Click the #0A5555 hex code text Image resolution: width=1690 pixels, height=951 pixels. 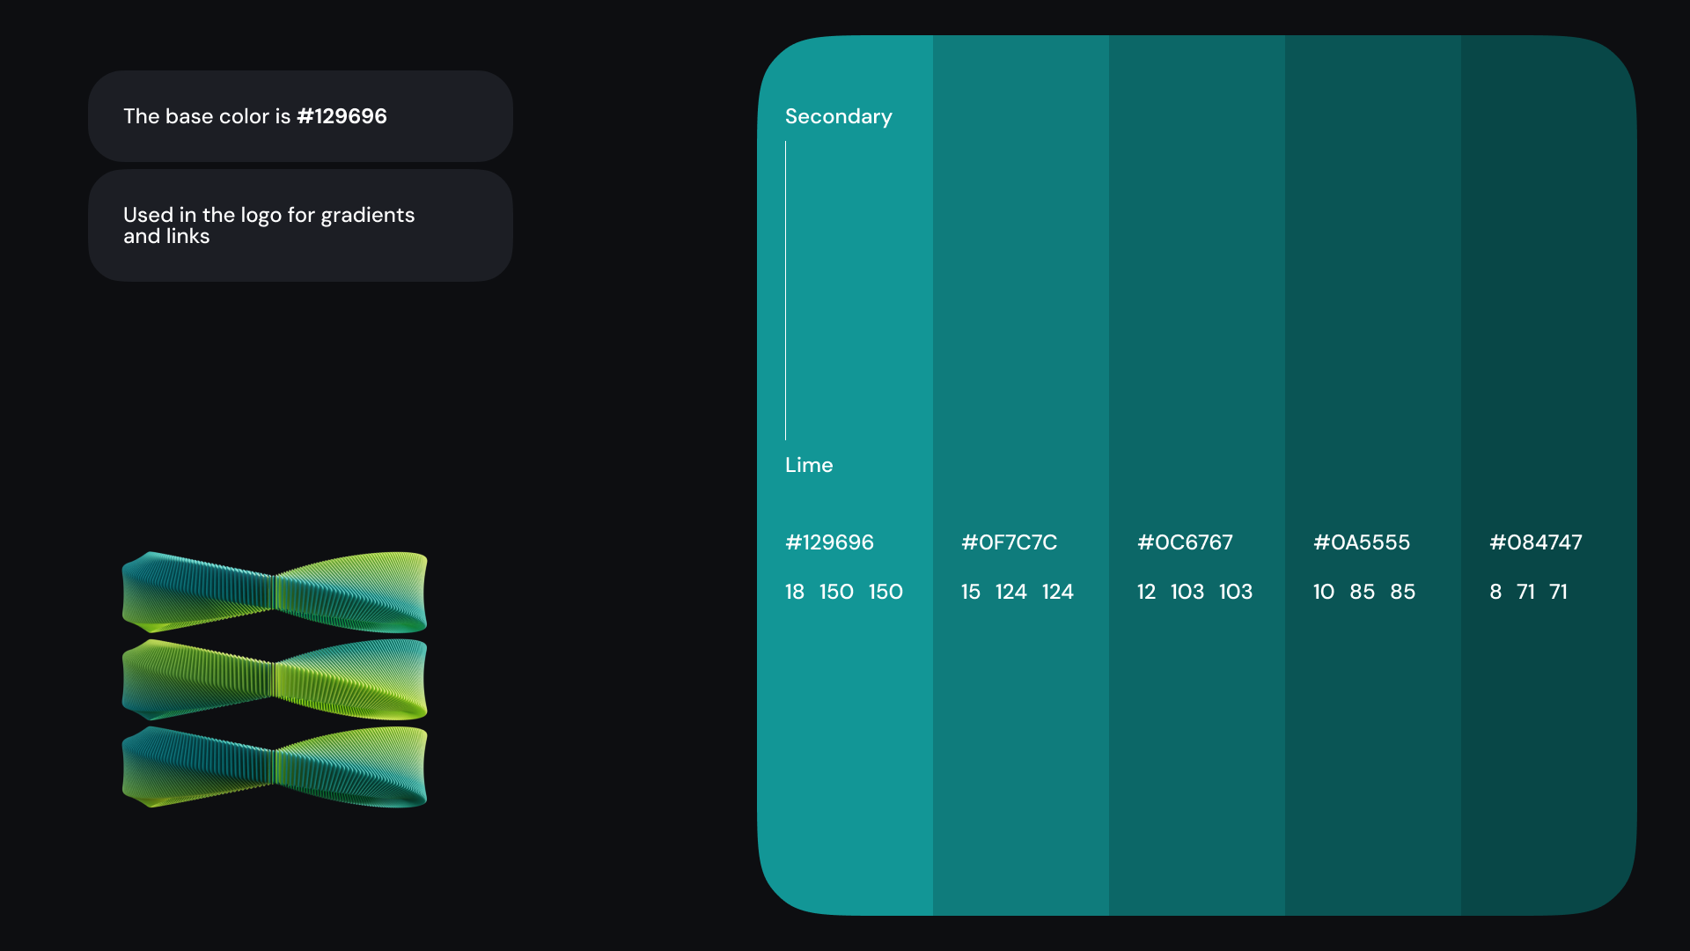1361,542
